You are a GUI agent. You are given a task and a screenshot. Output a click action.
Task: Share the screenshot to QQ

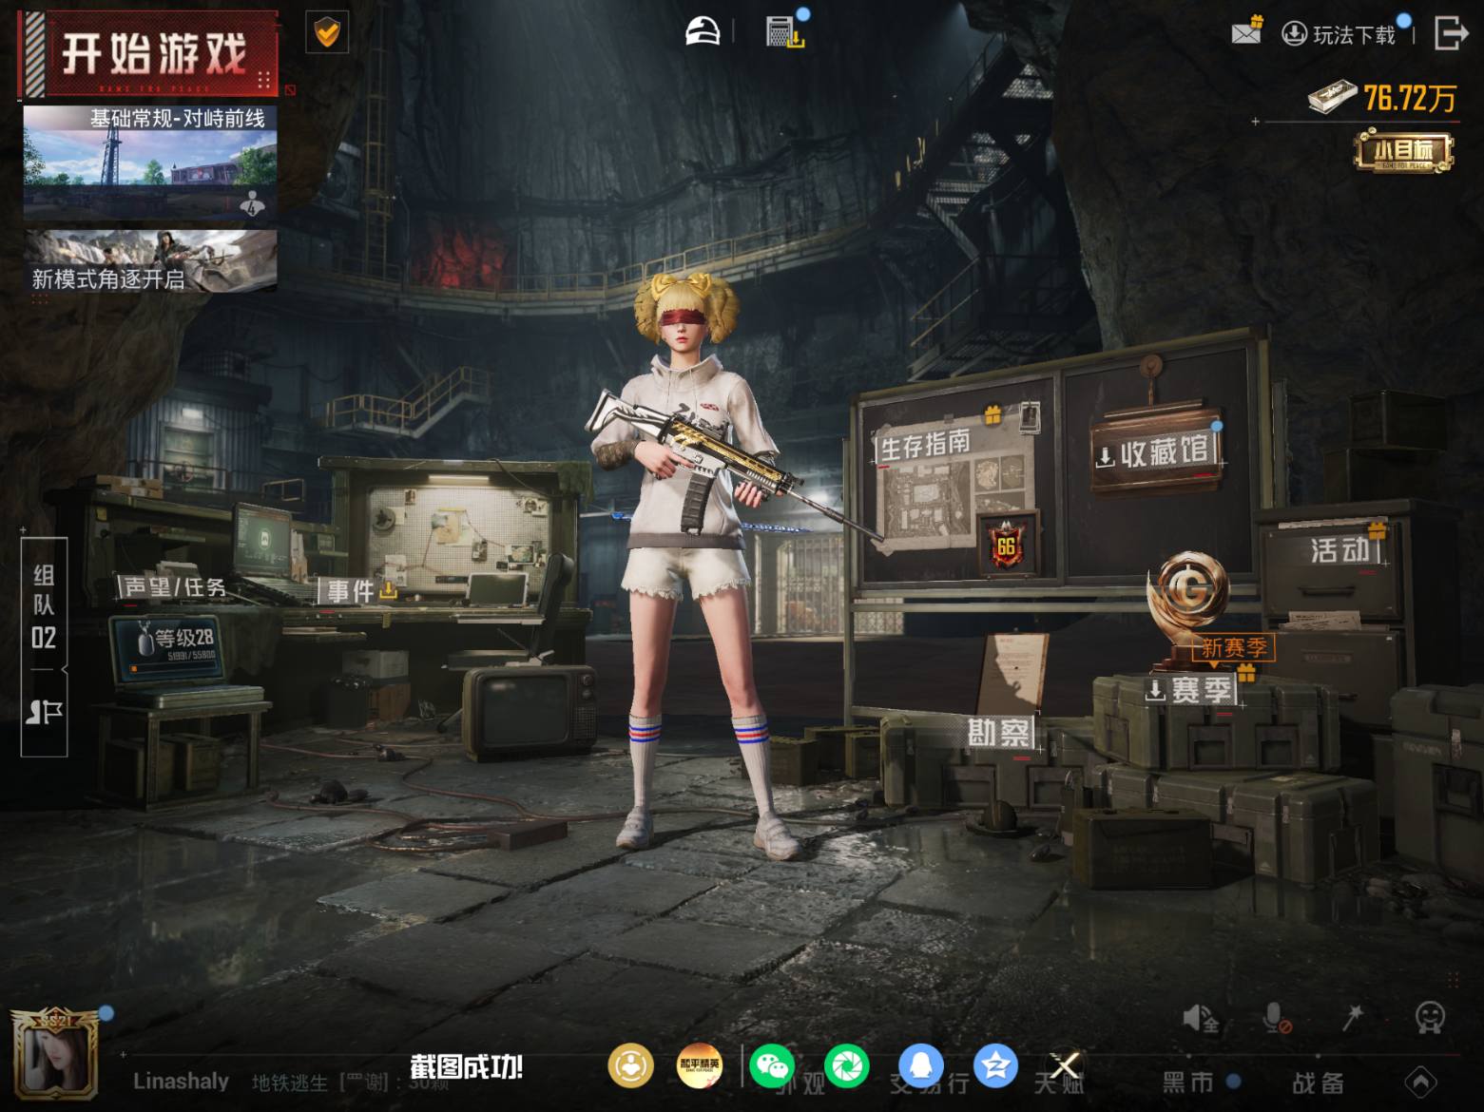tap(920, 1066)
